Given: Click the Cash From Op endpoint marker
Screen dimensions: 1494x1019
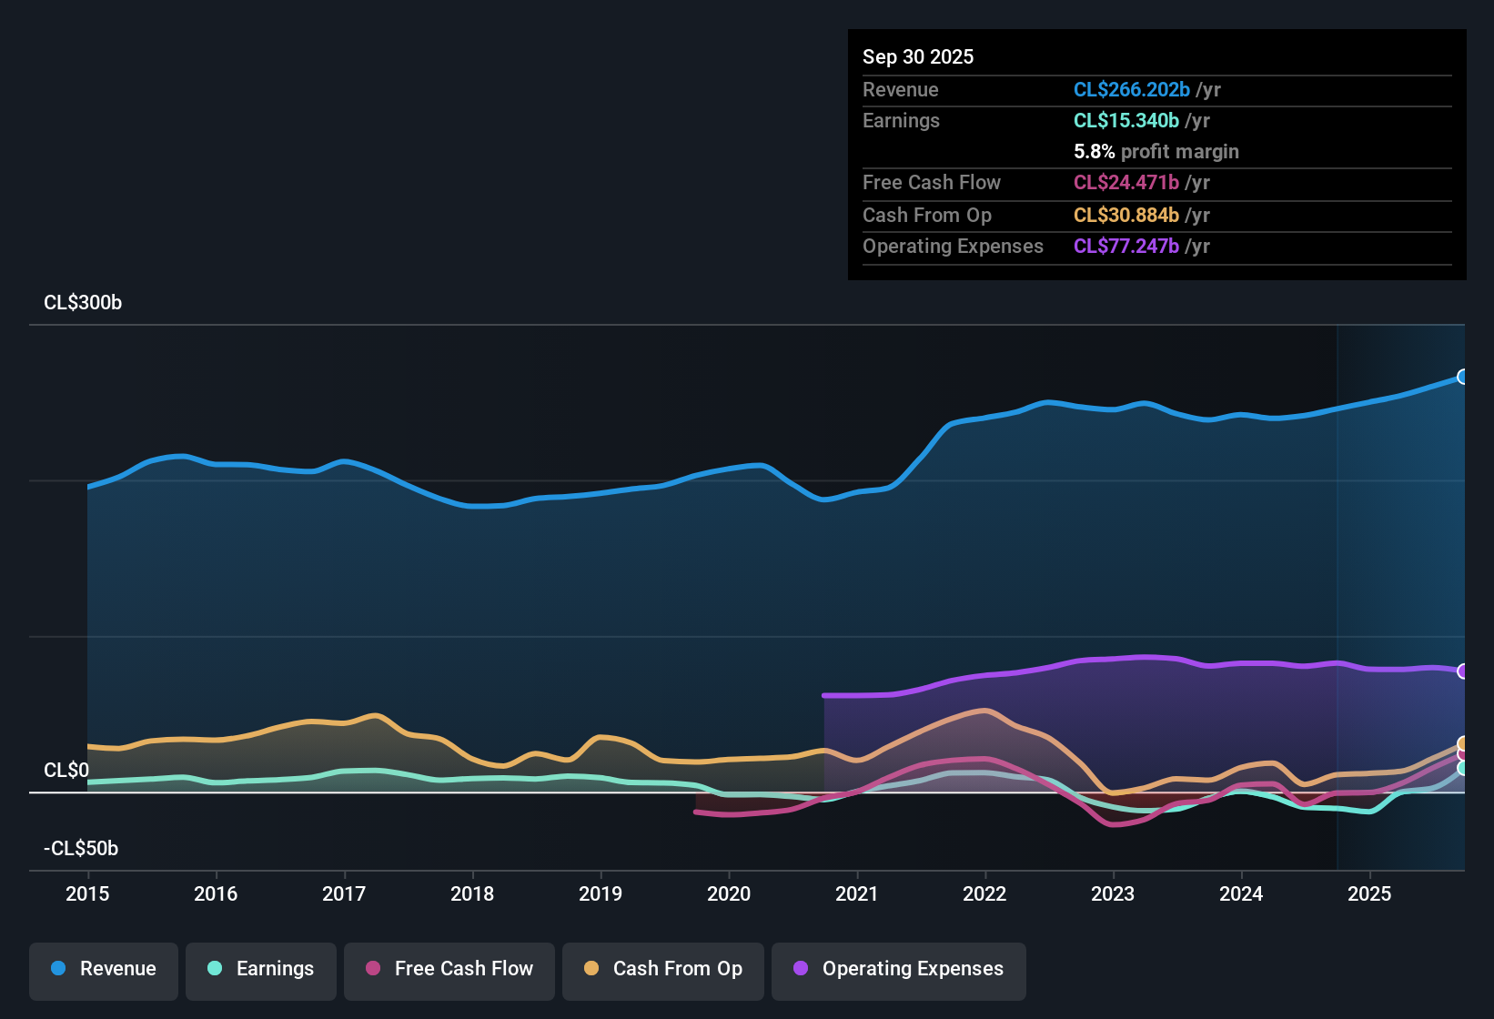Looking at the screenshot, I should click(x=1464, y=742).
